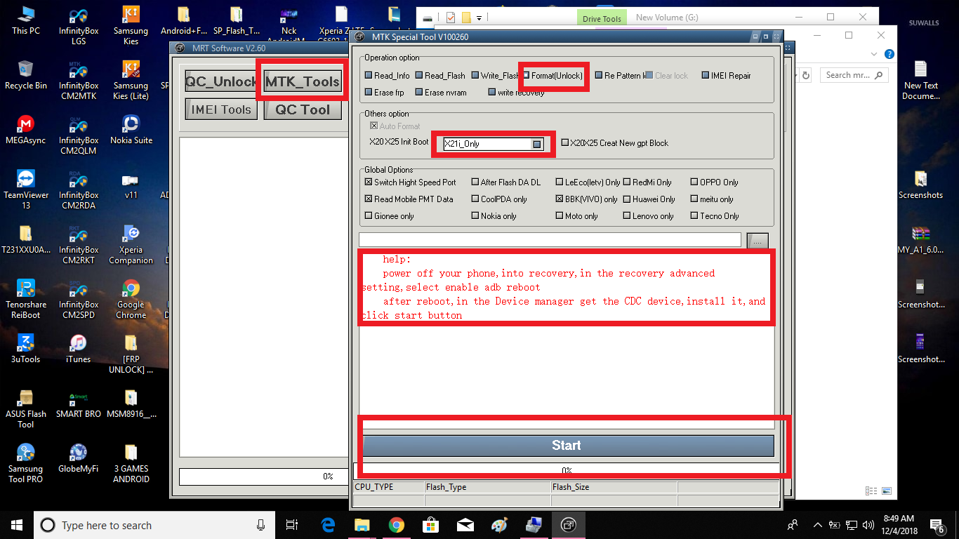Click the MTK Special Tool 0% progress bar

567,470
